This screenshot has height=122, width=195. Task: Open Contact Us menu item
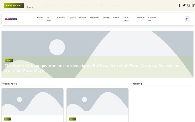click(152, 19)
